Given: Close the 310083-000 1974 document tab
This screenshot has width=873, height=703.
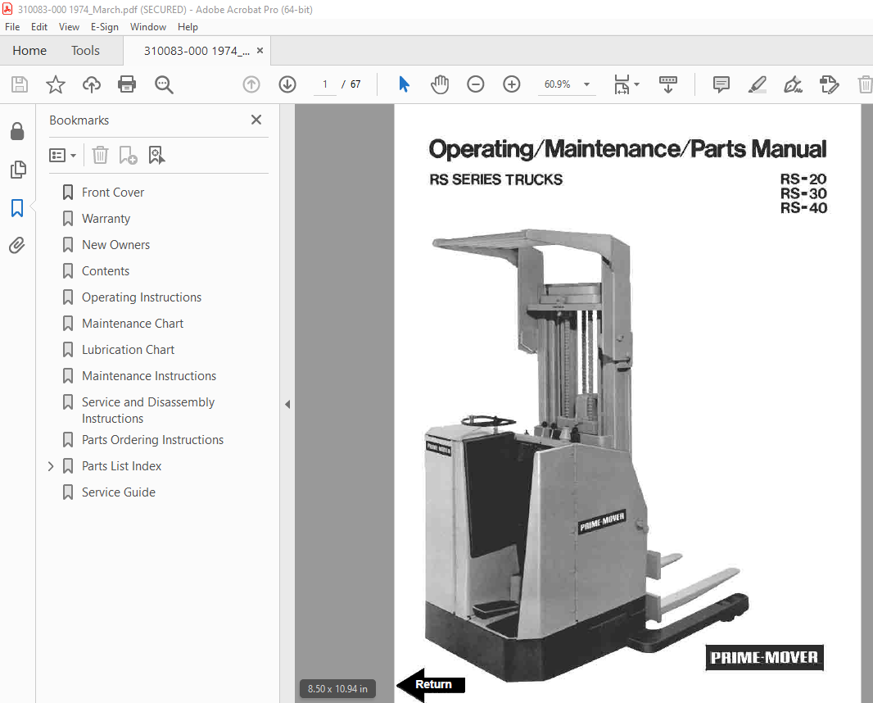Looking at the screenshot, I should (260, 51).
